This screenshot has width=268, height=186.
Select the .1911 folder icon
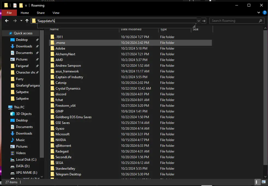pyautogui.click(x=52, y=37)
